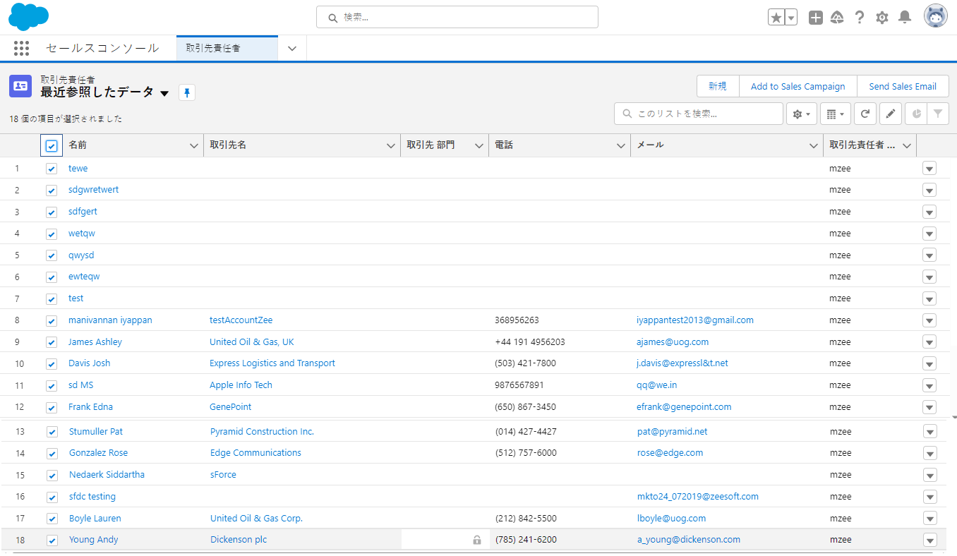Open the Favorites star icon
The width and height of the screenshot is (957, 556).
coord(776,18)
